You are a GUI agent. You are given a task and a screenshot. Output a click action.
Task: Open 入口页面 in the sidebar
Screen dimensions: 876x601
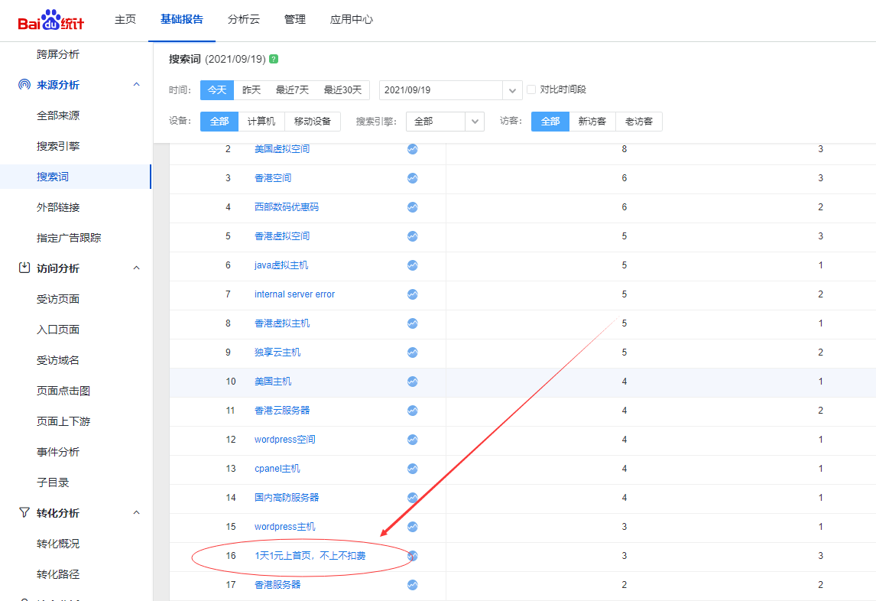58,330
